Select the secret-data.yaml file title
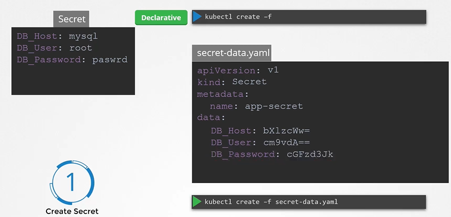This screenshot has height=217, width=451. click(231, 53)
